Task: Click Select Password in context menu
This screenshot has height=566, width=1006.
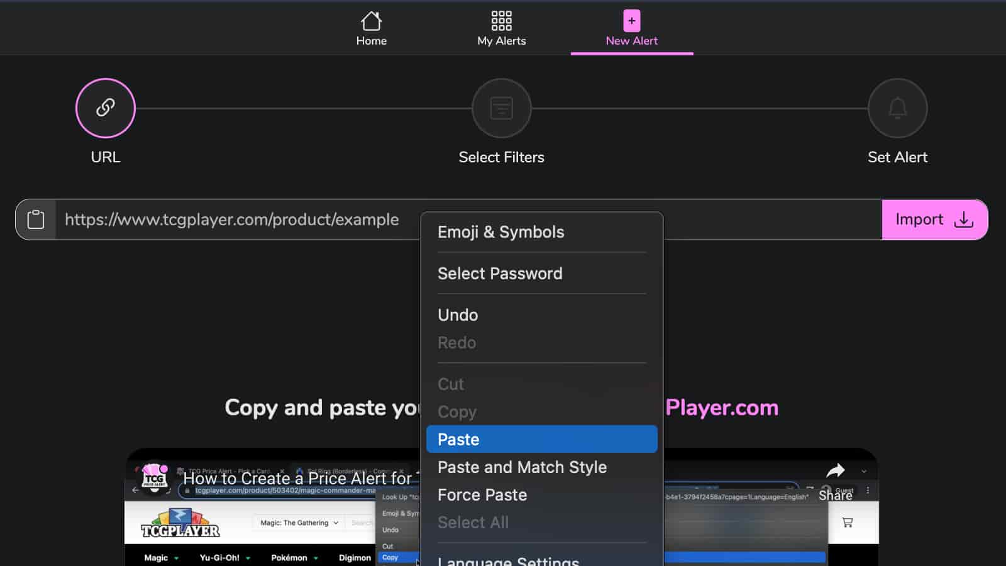Action: 500,274
